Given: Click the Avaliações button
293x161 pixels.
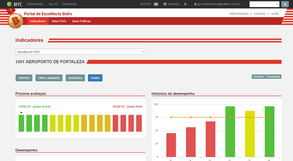Looking at the screenshot, I should [75, 78].
